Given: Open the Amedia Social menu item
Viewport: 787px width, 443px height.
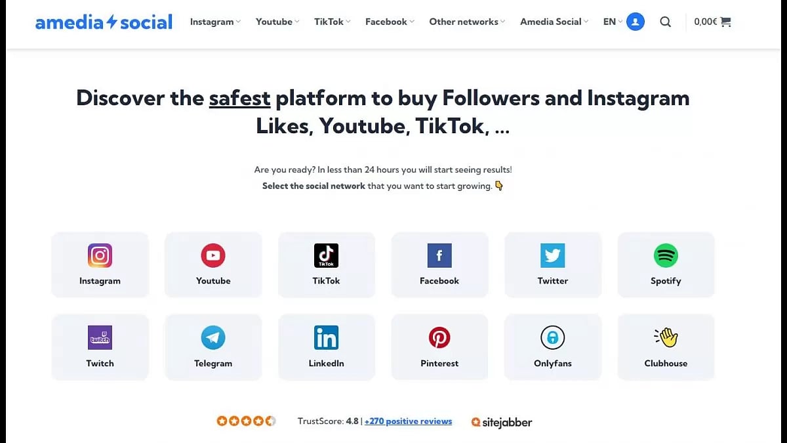Looking at the screenshot, I should pyautogui.click(x=554, y=22).
